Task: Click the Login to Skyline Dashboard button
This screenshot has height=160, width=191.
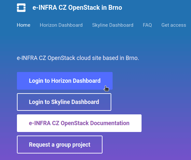Action: [64, 102]
